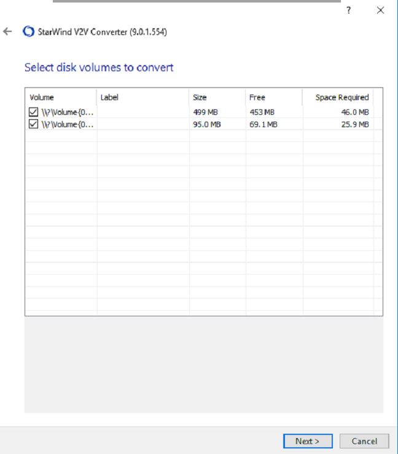Click the 453 MB free cell
This screenshot has width=398, height=454.
click(x=262, y=112)
